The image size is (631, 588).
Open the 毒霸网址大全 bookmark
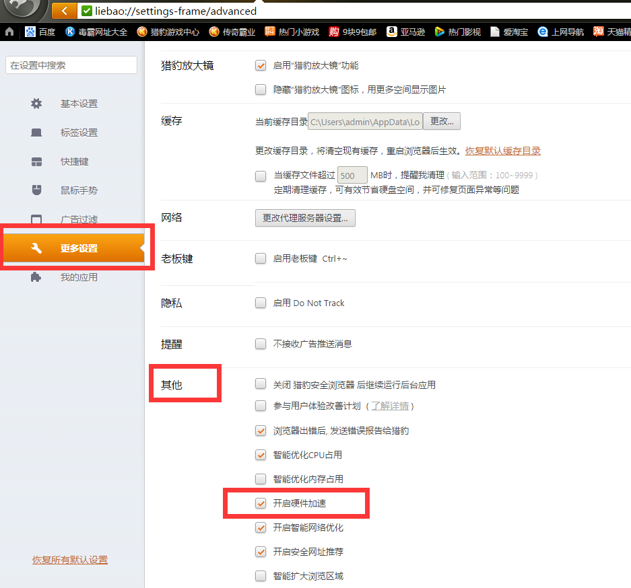[x=96, y=32]
